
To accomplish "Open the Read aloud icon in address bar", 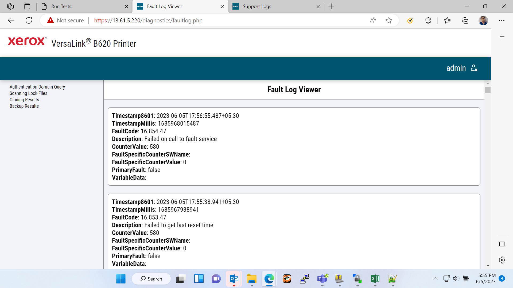I will pos(373,20).
